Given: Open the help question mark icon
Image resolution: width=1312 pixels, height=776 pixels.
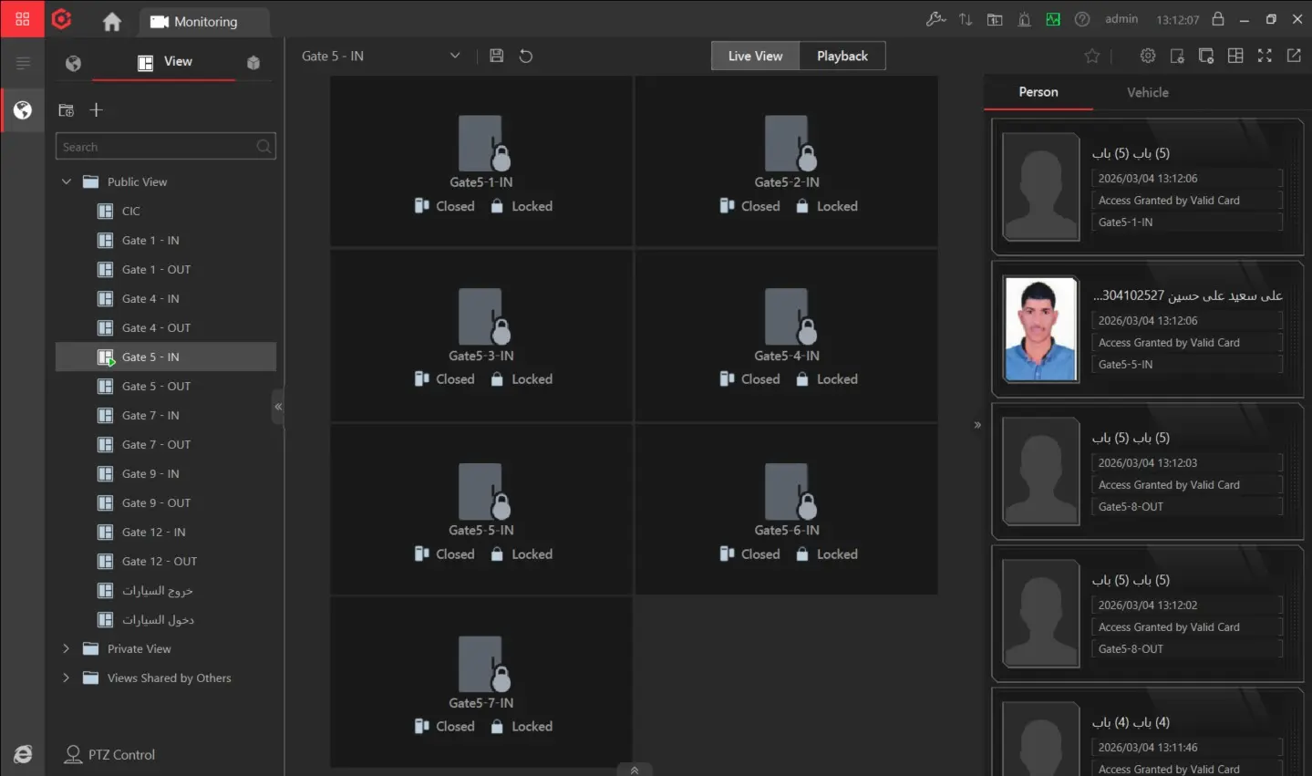Looking at the screenshot, I should tap(1082, 19).
